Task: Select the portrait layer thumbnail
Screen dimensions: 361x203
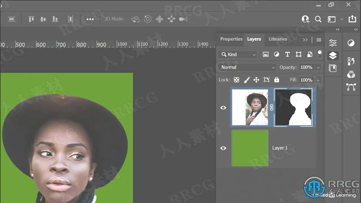Action: (250, 107)
